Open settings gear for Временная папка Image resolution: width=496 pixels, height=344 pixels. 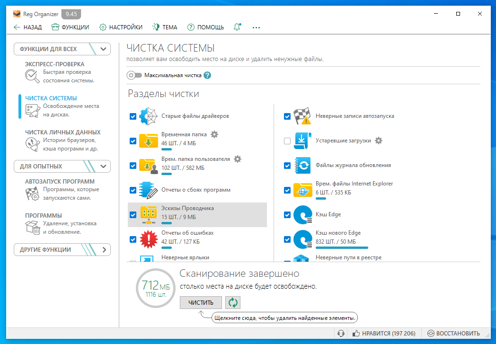pos(214,134)
